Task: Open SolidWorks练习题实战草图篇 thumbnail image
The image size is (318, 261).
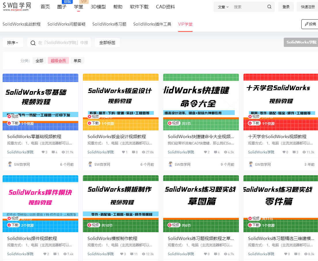Action: click(x=201, y=204)
